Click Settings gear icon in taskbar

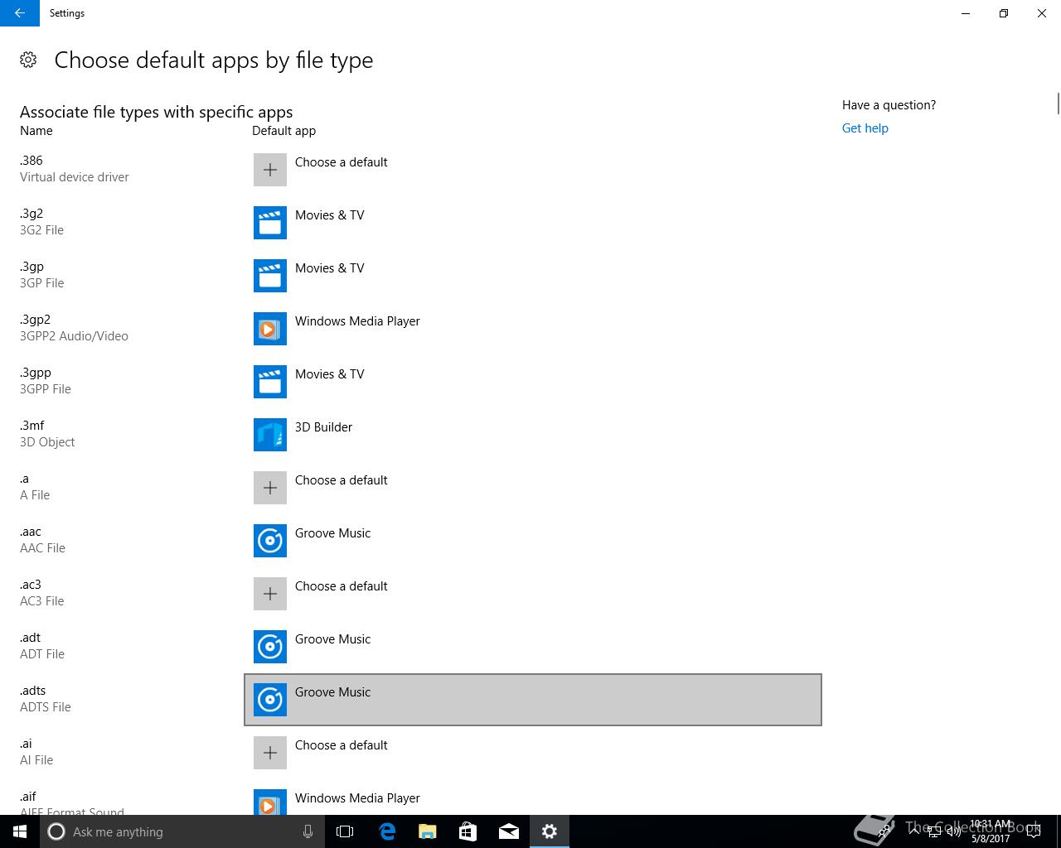tap(550, 831)
